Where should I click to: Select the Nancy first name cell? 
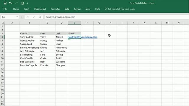click(48, 41)
